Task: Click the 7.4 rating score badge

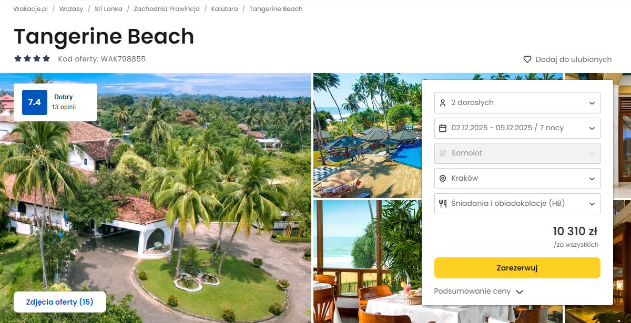Action: click(35, 102)
